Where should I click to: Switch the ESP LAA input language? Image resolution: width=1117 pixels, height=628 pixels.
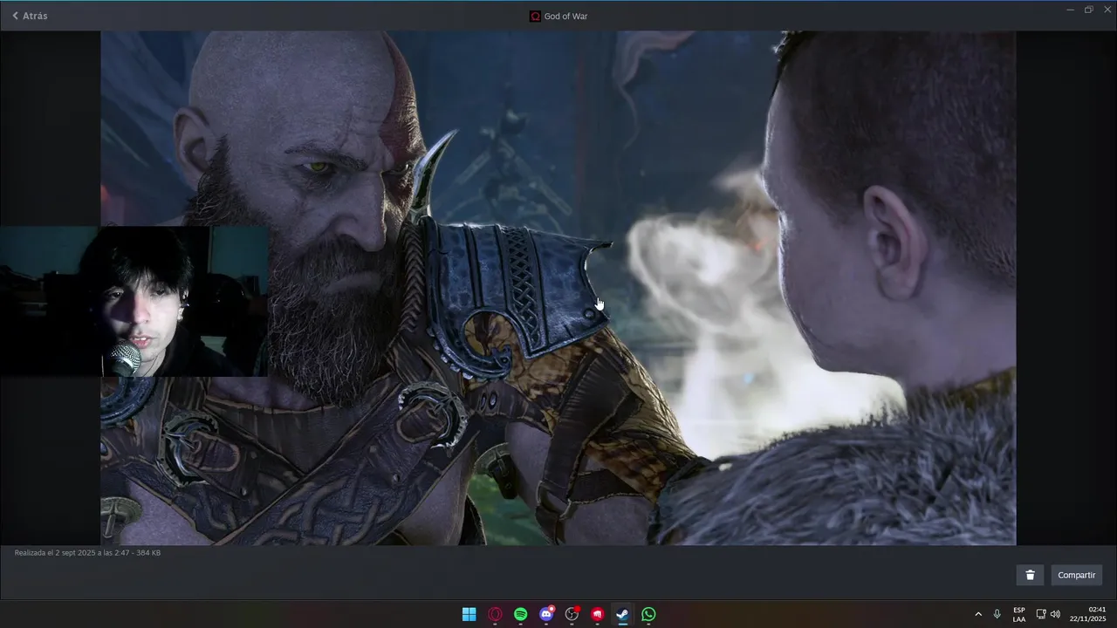click(x=1019, y=614)
